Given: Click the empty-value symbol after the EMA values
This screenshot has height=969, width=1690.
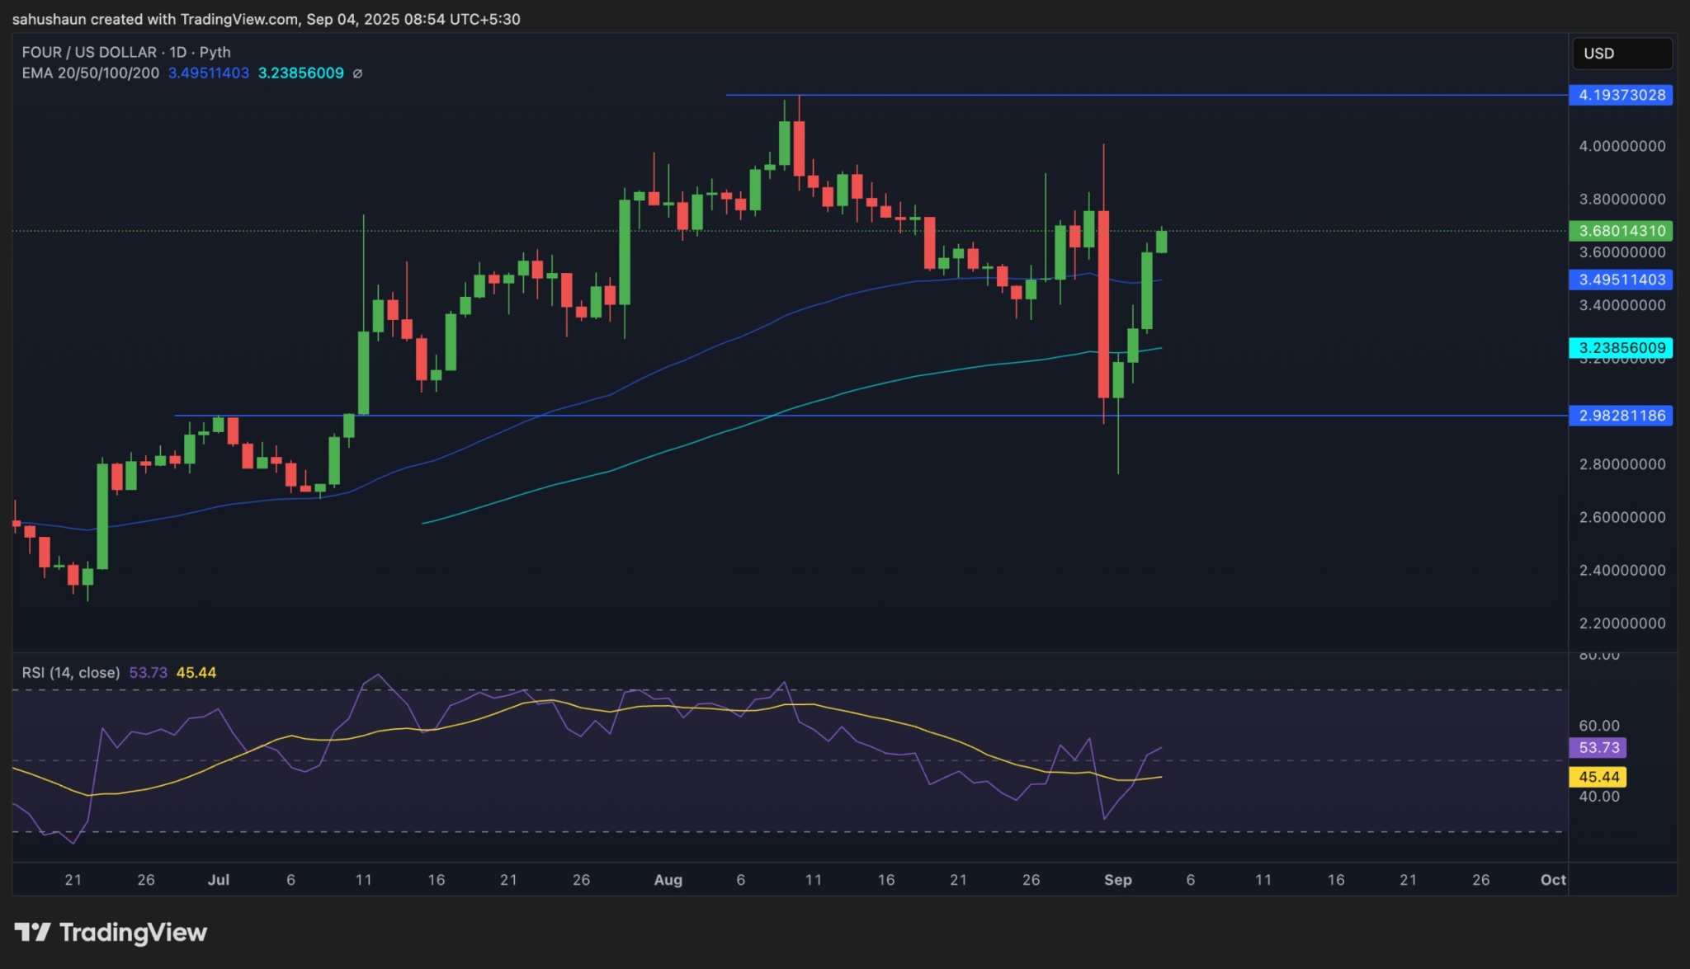Looking at the screenshot, I should coord(357,73).
